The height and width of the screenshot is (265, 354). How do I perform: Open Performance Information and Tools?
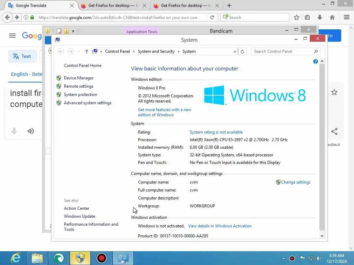91,227
